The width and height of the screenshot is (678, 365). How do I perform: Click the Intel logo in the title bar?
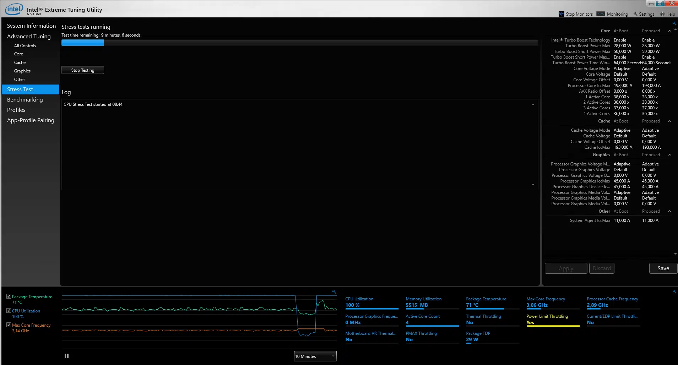click(14, 9)
